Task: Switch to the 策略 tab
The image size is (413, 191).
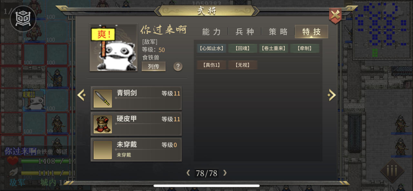Action: [x=278, y=32]
